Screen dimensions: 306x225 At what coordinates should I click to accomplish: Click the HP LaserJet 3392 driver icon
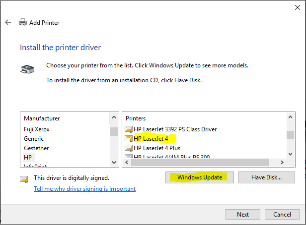[129, 129]
